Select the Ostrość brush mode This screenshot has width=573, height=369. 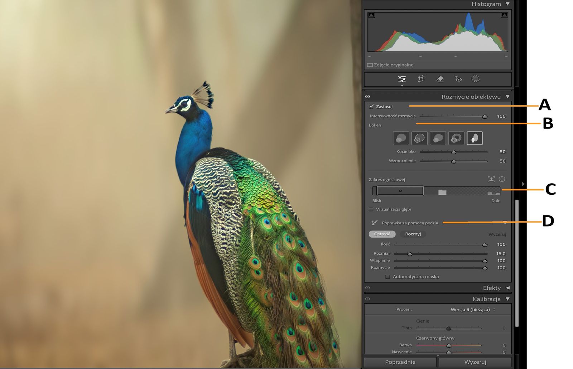click(x=382, y=234)
